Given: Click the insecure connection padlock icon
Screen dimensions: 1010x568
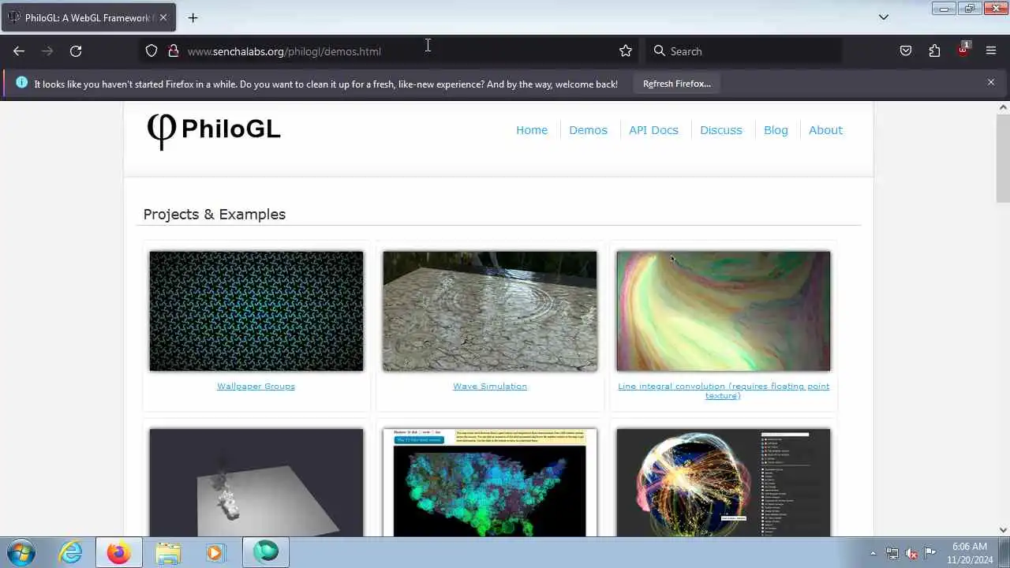Looking at the screenshot, I should (x=174, y=51).
